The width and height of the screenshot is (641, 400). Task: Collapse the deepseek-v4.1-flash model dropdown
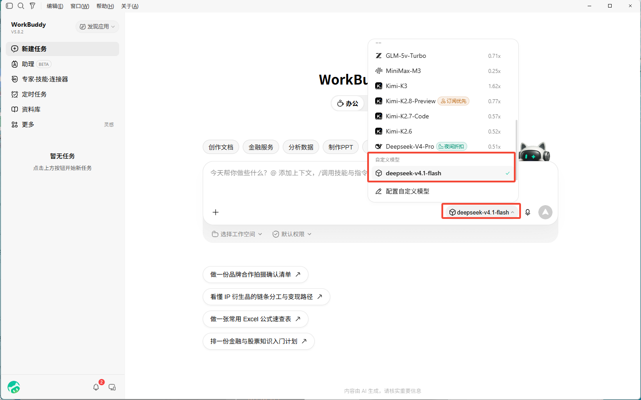pos(481,212)
